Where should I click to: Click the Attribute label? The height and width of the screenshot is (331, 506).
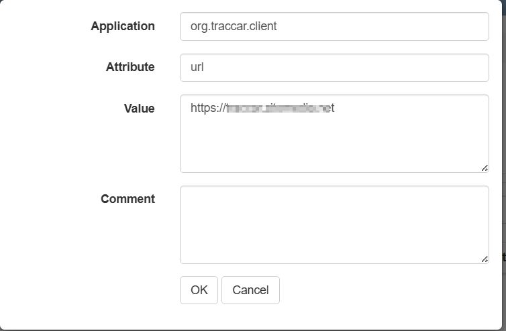(130, 67)
